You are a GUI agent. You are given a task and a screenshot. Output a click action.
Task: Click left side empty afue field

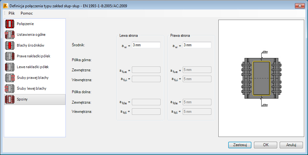coord(146,70)
